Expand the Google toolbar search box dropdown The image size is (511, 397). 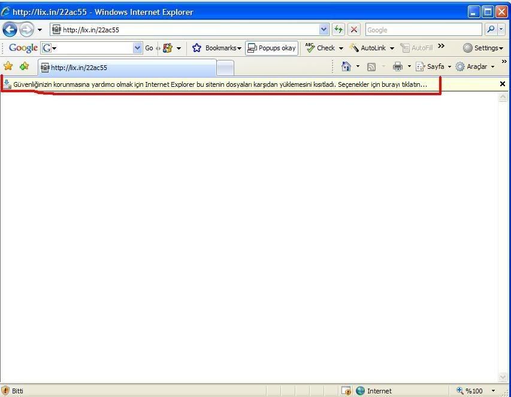tap(137, 48)
